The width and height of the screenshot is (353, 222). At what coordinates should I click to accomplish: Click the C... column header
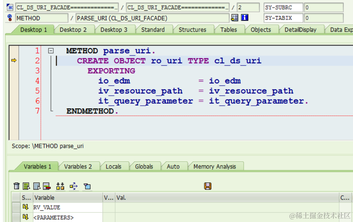pos(345,198)
